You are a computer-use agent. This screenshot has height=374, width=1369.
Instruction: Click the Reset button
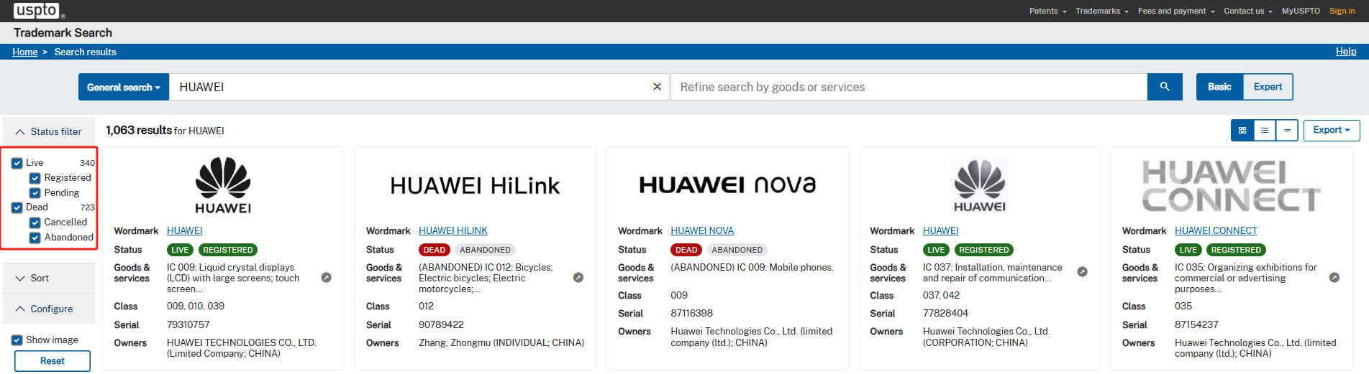(52, 361)
